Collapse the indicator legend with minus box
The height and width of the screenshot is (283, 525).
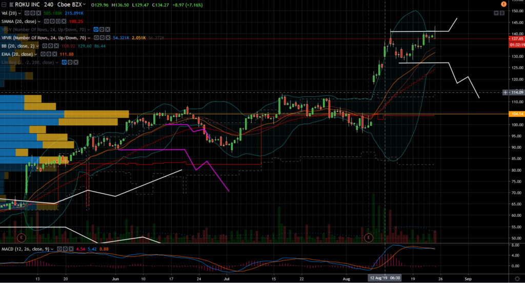(4, 5)
